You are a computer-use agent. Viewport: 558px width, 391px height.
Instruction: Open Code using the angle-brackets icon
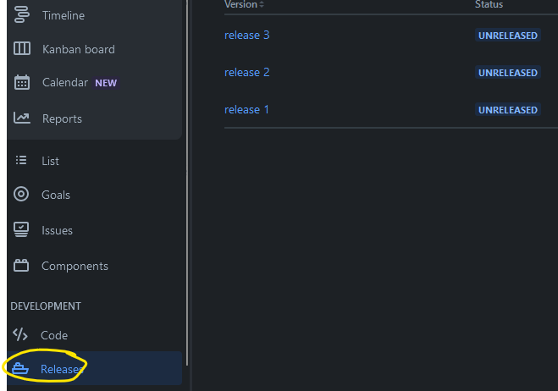22,335
